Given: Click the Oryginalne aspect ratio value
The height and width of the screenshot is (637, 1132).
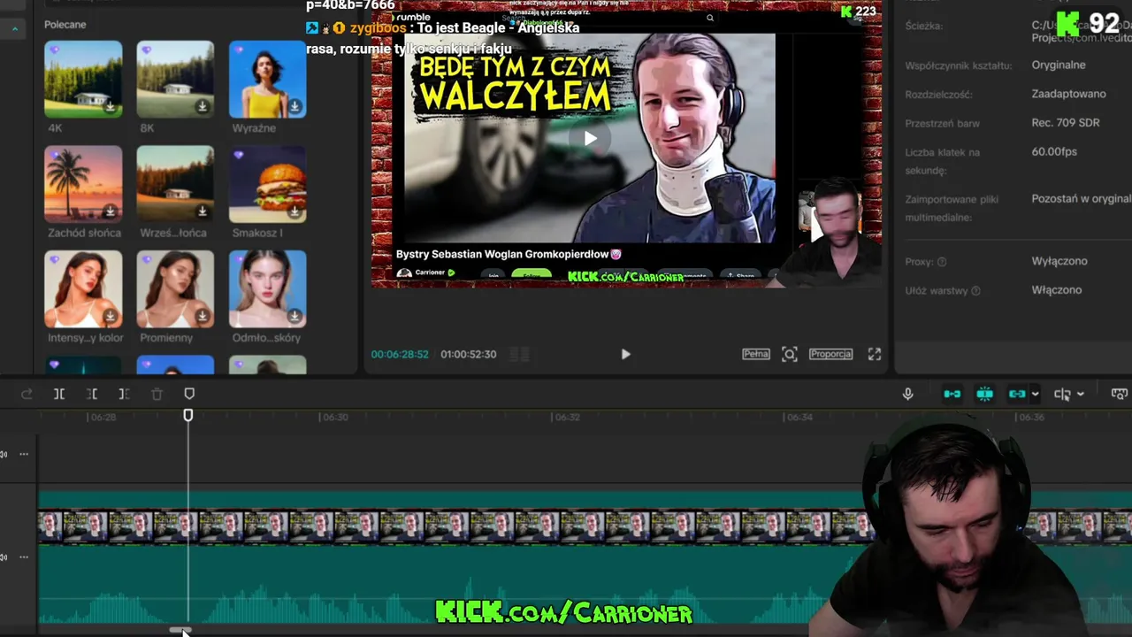Looking at the screenshot, I should tap(1059, 65).
